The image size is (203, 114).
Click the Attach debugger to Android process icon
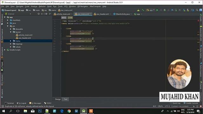click(176, 10)
